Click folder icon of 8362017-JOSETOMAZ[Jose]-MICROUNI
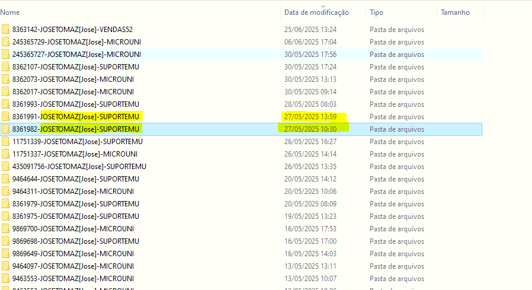The image size is (532, 290). pyautogui.click(x=5, y=92)
